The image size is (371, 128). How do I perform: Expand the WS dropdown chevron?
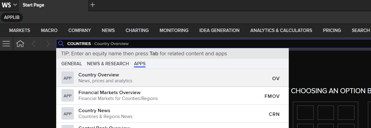coord(15,5)
